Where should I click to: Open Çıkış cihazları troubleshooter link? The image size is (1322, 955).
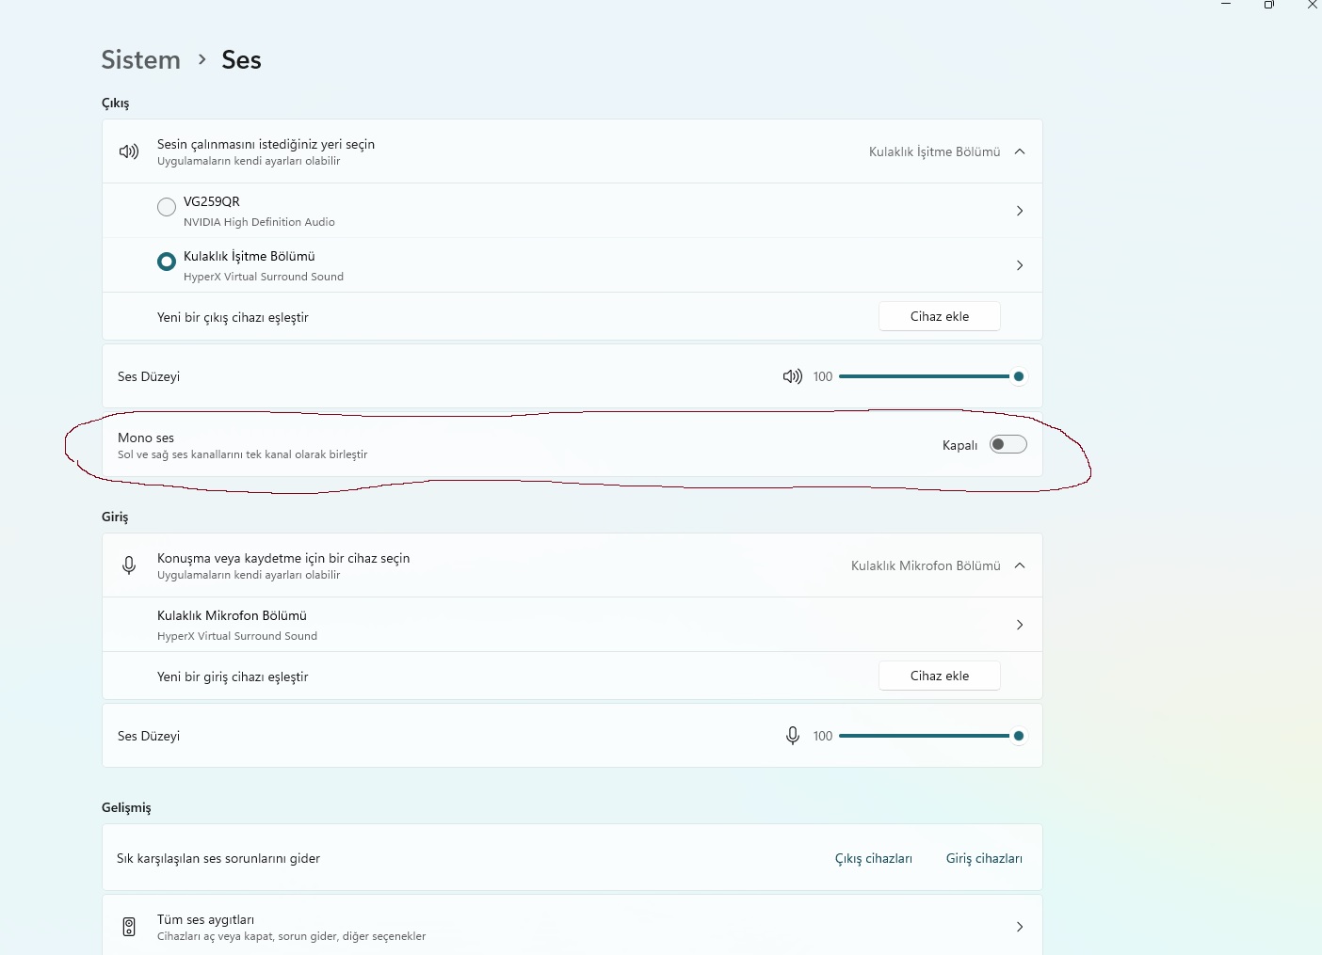pos(873,858)
